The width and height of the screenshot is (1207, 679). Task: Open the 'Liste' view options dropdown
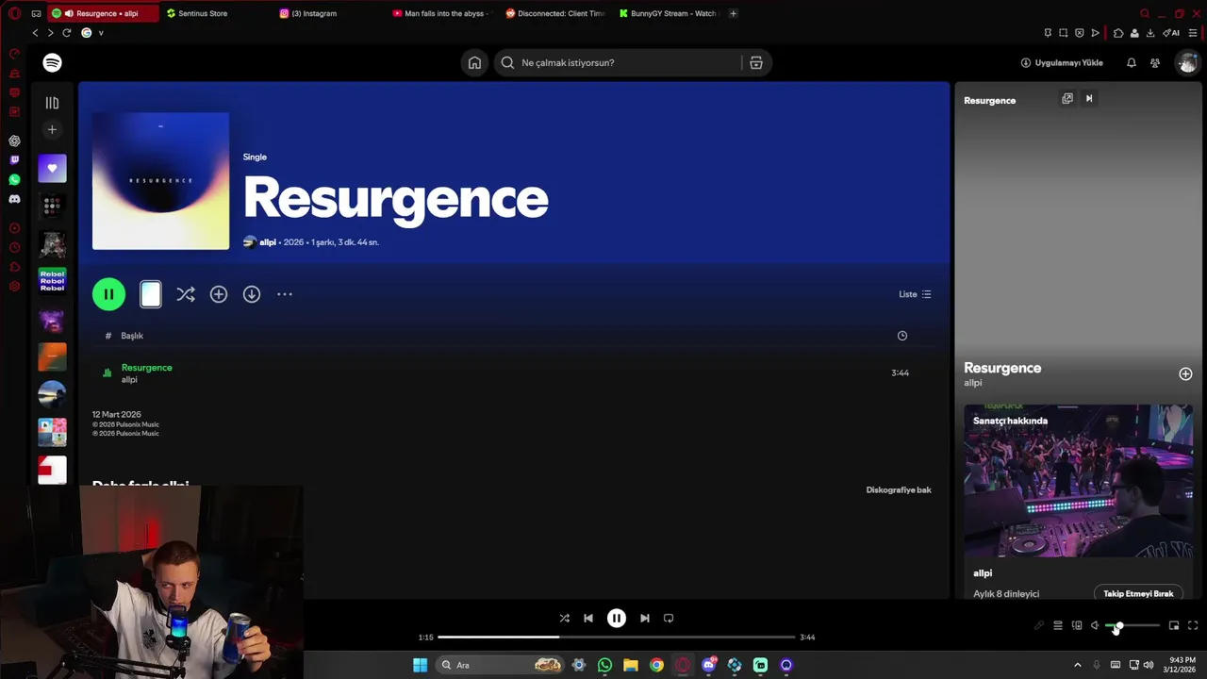click(x=915, y=294)
